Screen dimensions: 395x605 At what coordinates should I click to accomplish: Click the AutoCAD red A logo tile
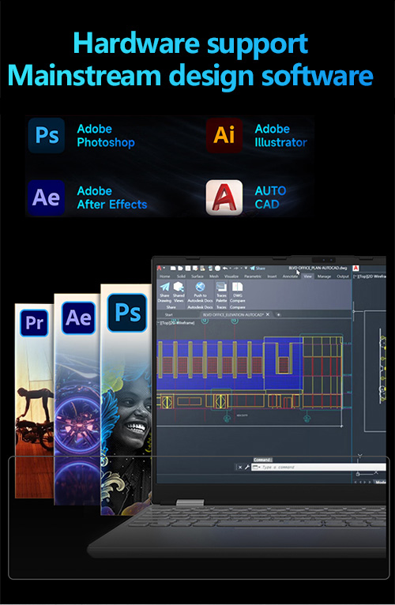tap(224, 197)
